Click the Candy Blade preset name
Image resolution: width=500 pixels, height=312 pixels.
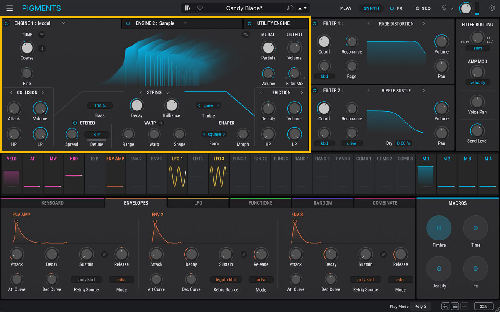click(x=244, y=8)
